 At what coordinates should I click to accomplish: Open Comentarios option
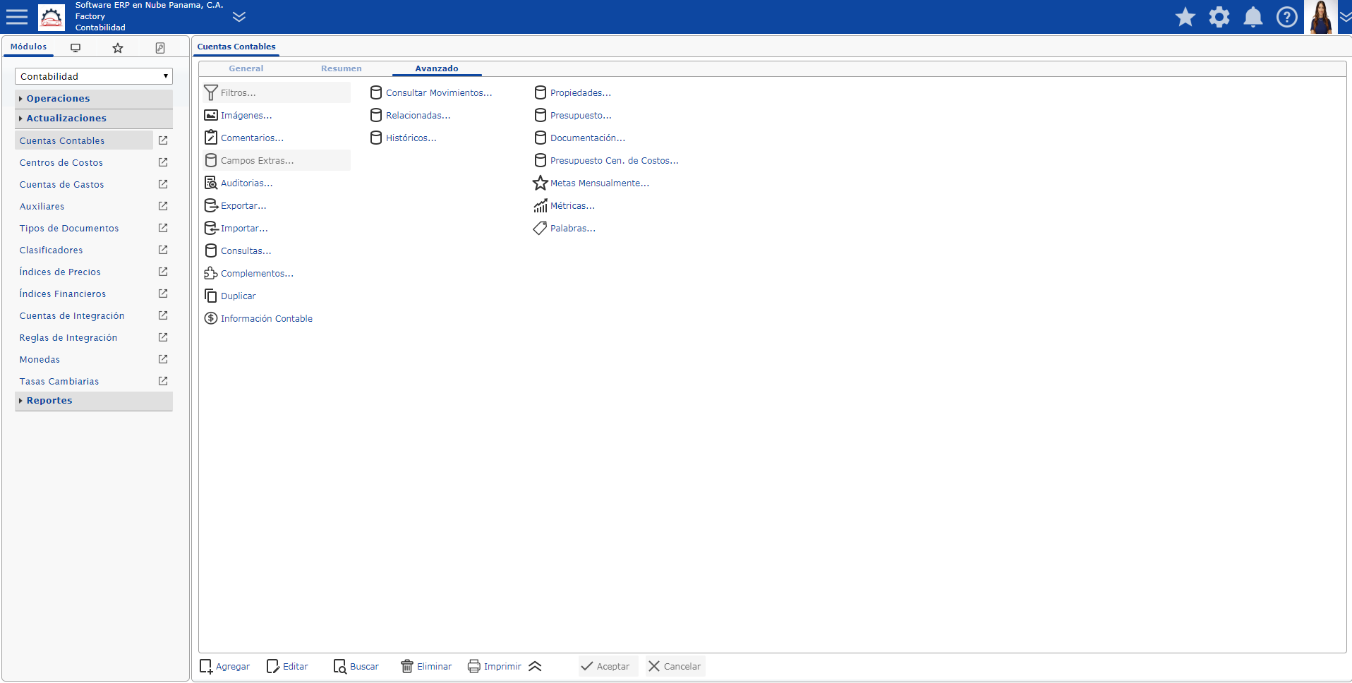(x=243, y=138)
